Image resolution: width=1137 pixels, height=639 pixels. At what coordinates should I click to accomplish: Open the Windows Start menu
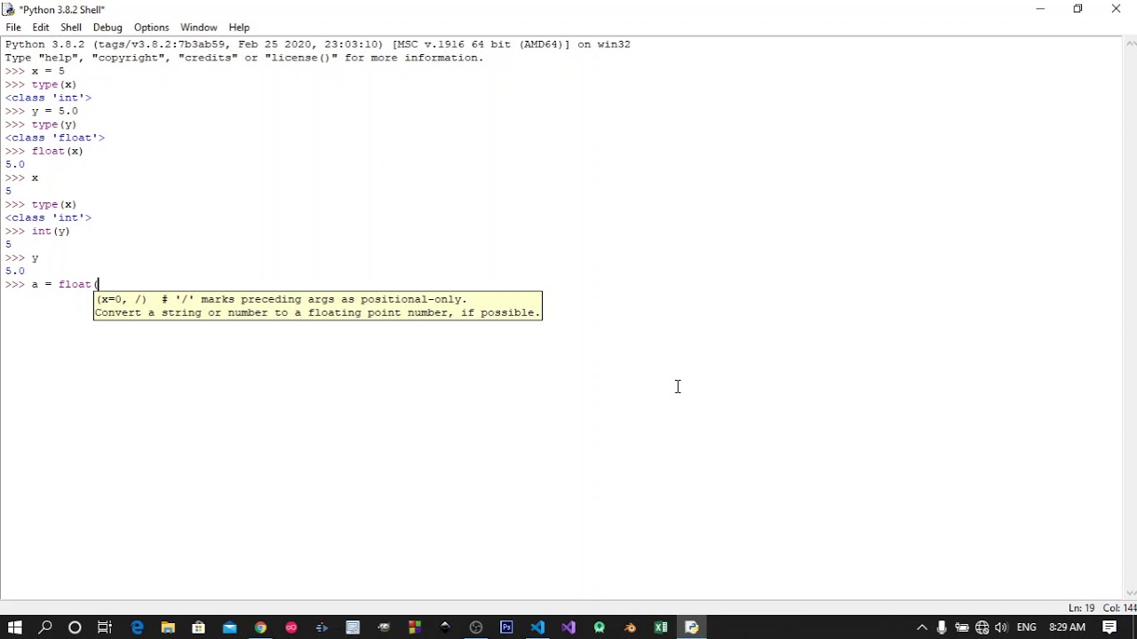(x=15, y=627)
